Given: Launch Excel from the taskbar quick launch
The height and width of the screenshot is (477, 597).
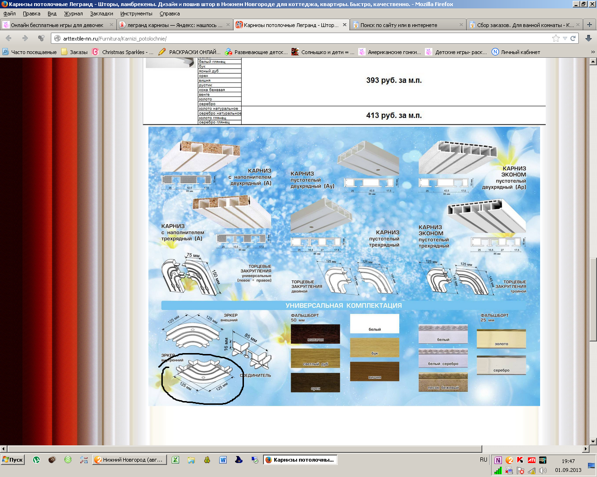Looking at the screenshot, I should click(x=175, y=460).
